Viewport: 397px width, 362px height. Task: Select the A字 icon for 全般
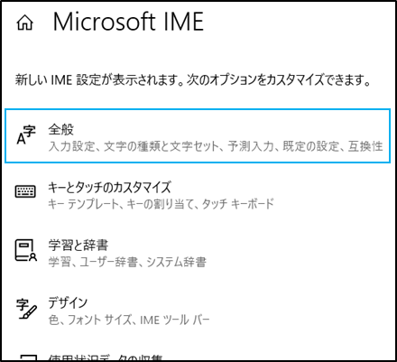tap(26, 135)
